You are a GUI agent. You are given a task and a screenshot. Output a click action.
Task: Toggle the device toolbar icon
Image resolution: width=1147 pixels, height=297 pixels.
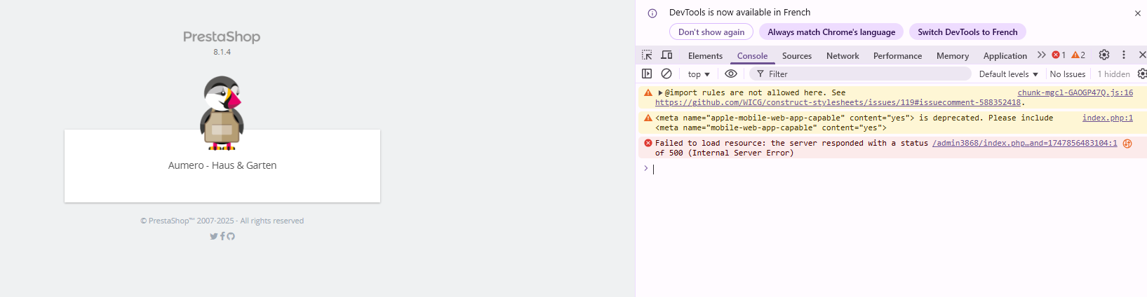666,55
